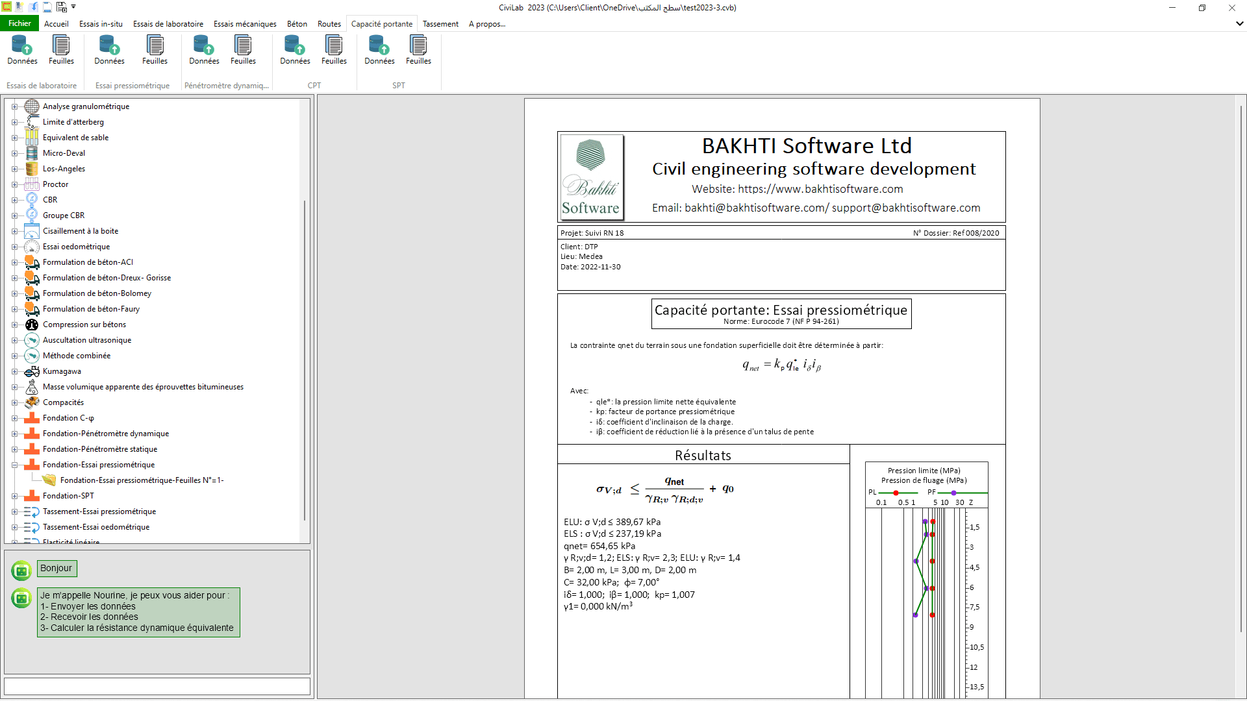
Task: Click the tree panel vertical scrollbar
Action: coord(305,360)
